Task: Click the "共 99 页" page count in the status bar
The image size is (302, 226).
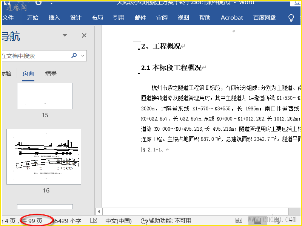Action: (x=32, y=221)
